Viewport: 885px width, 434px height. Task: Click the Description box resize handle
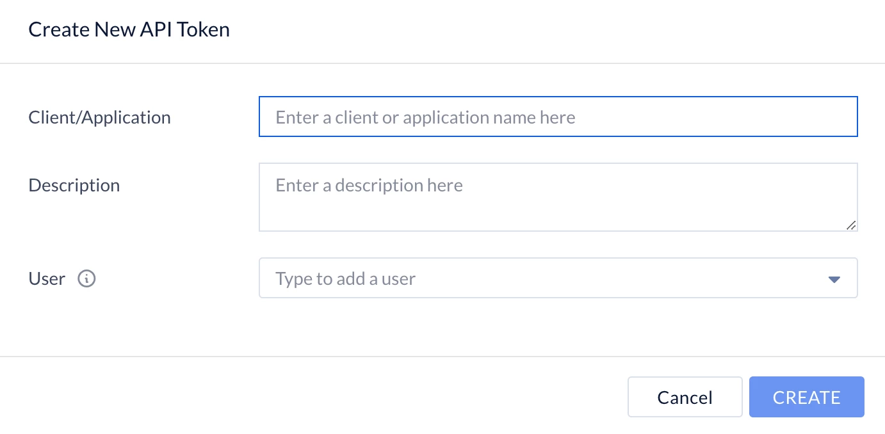coord(850,225)
